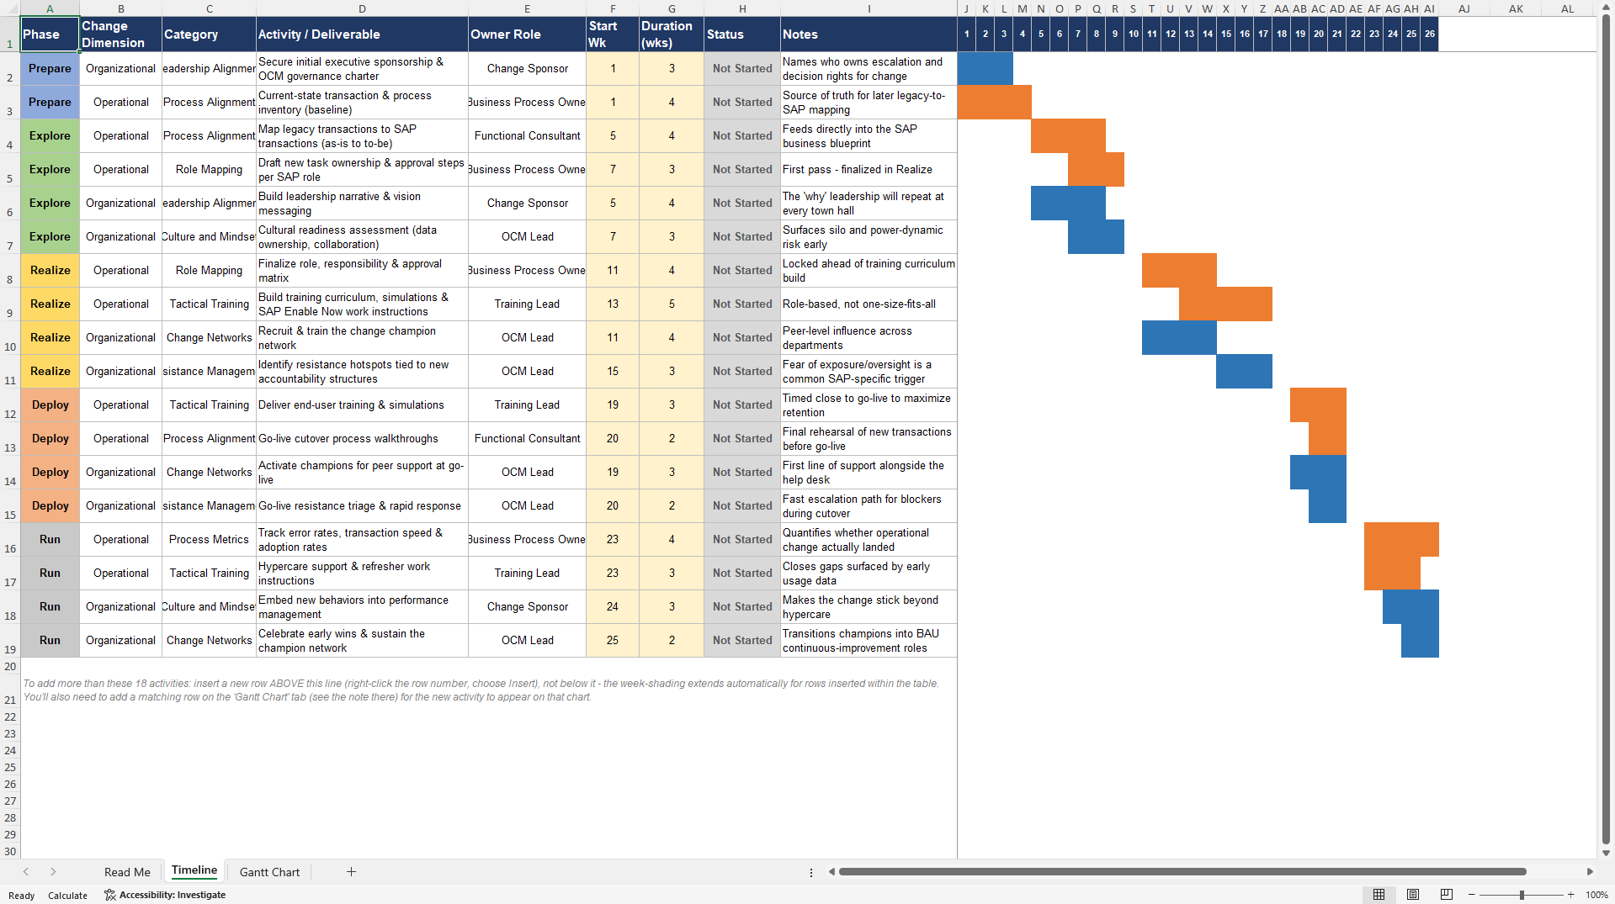Click the 'To add more than these' instruction note

click(481, 690)
